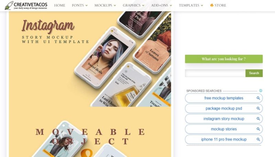Screen dimensions: 275x157
Task: Click the CreativeTacos logo
Action: click(x=26, y=5)
